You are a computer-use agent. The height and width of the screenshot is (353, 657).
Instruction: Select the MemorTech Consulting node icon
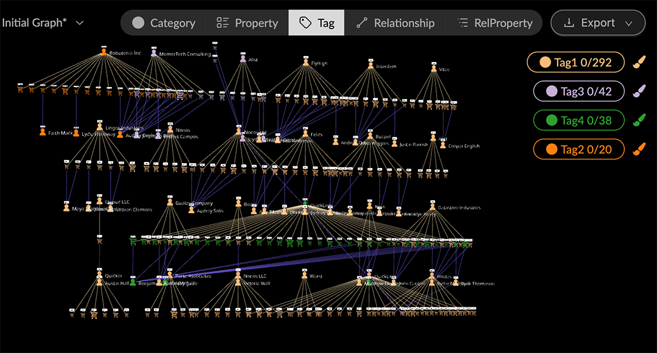154,53
